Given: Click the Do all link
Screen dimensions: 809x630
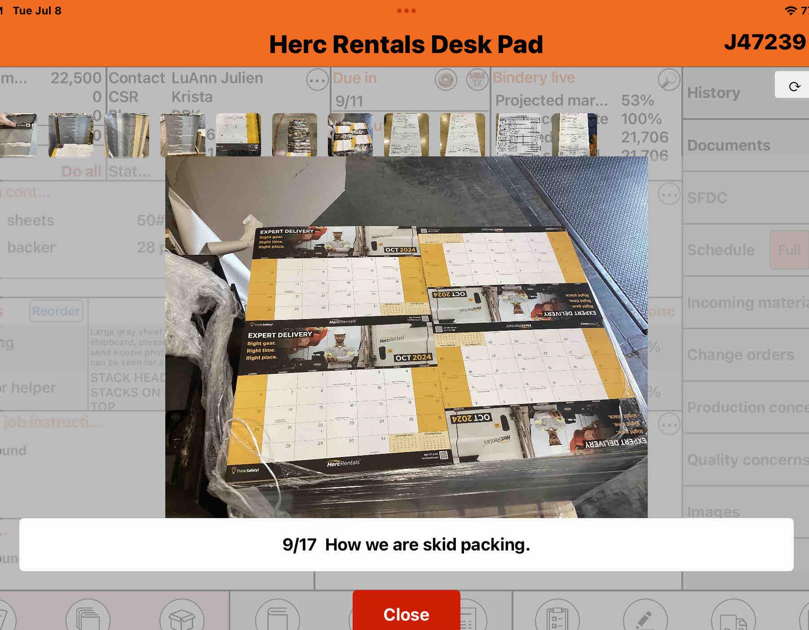Looking at the screenshot, I should (81, 171).
